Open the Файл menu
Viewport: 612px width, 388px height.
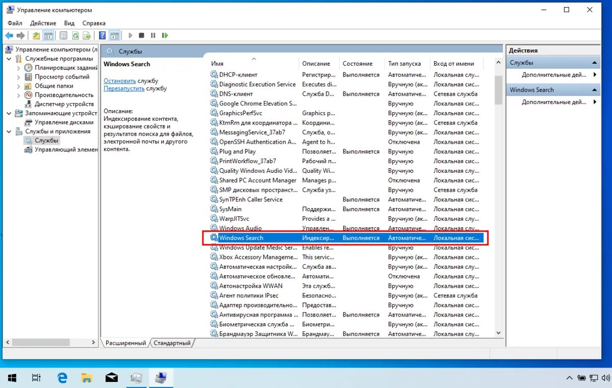click(15, 23)
